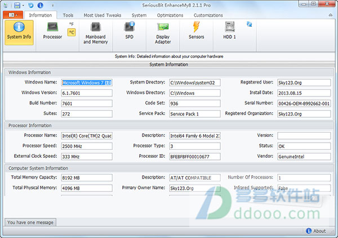338x238 pixels.
Task: Switch temperature unit to Fahrenheit
Action: tap(72, 24)
